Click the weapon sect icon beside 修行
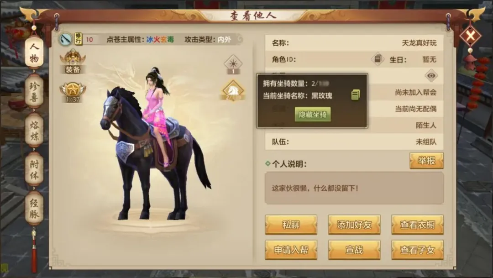Image resolution: width=493 pixels, height=278 pixels. [65, 40]
